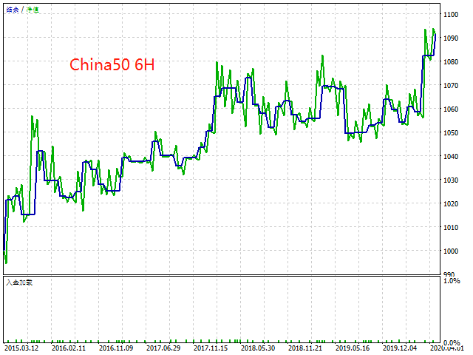Image resolution: width=473 pixels, height=355 pixels.
Task: Click the deposit load panel label
Action: (19, 283)
